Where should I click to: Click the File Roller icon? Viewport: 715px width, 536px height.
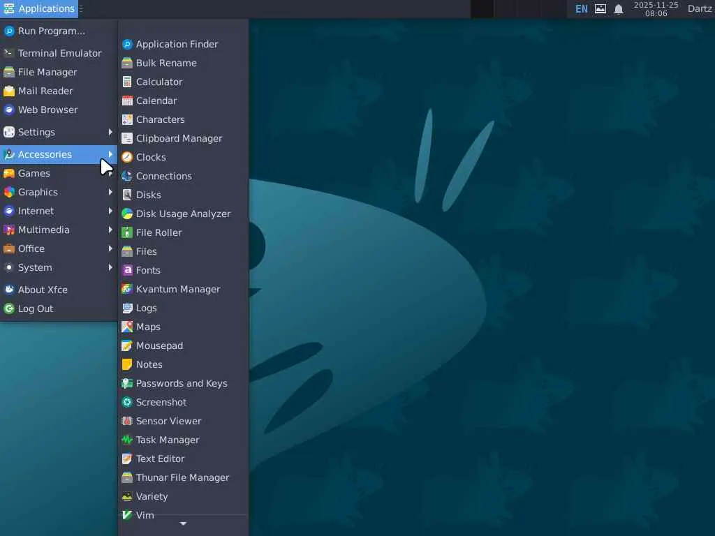coord(127,232)
